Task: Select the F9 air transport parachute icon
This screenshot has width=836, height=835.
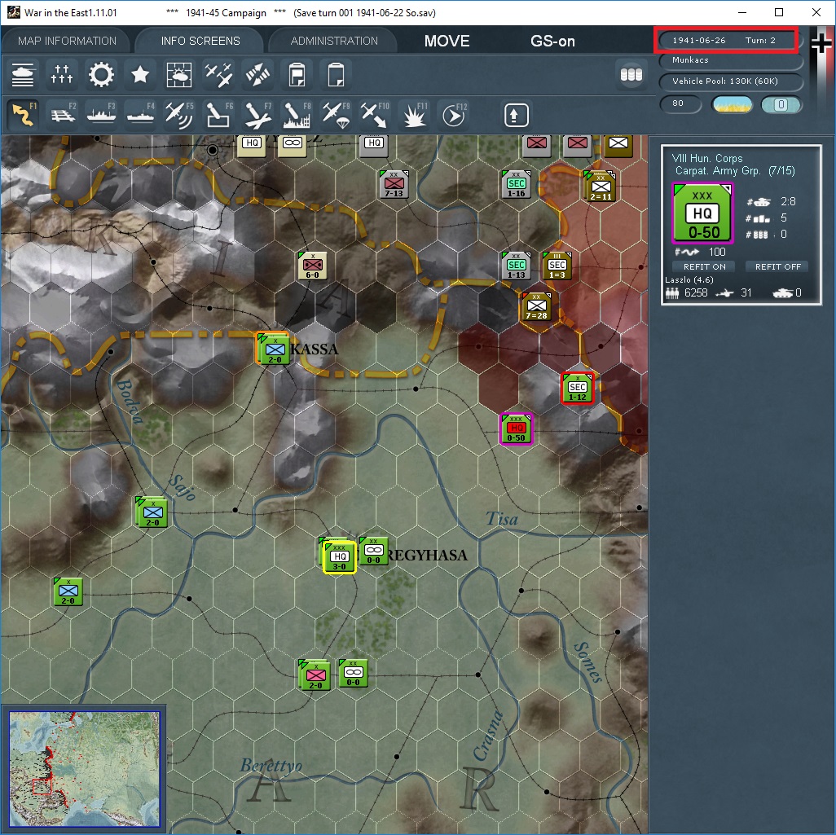Action: [336, 115]
